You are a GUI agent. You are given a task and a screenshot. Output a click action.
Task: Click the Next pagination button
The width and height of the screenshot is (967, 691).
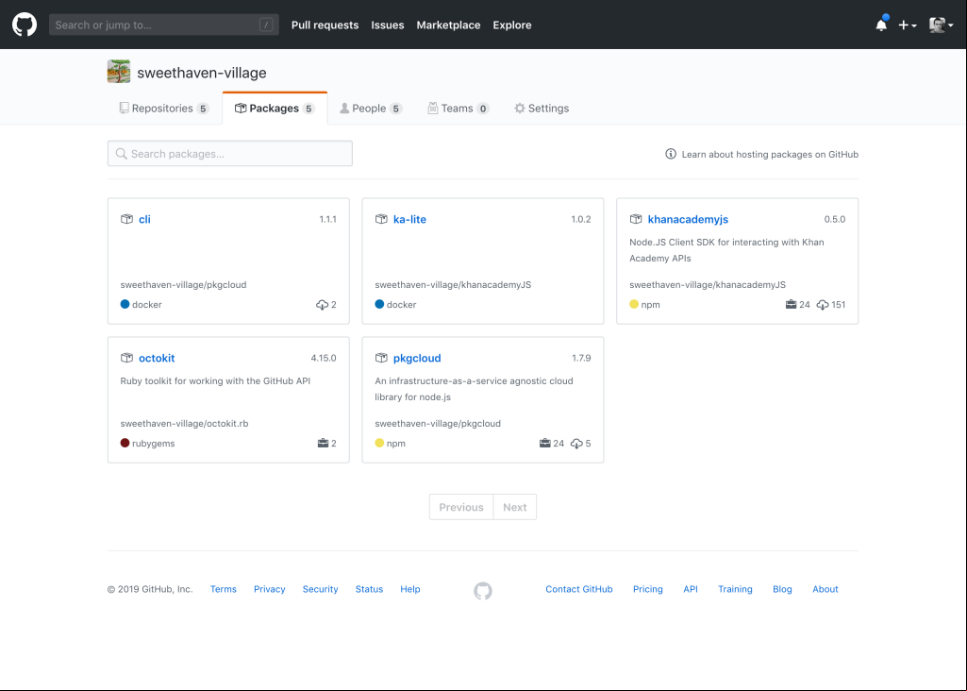(515, 507)
